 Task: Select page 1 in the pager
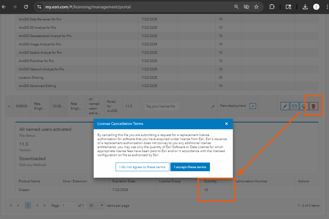[28, 205]
